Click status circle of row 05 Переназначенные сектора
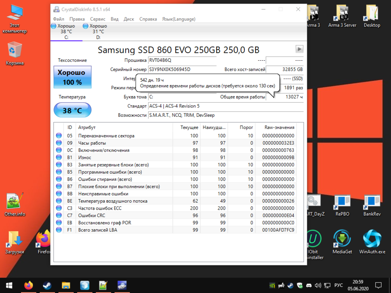Screen dimensions: 391x293 tap(59, 136)
